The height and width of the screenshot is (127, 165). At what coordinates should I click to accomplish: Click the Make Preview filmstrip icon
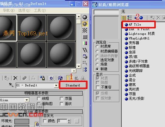point(85,50)
